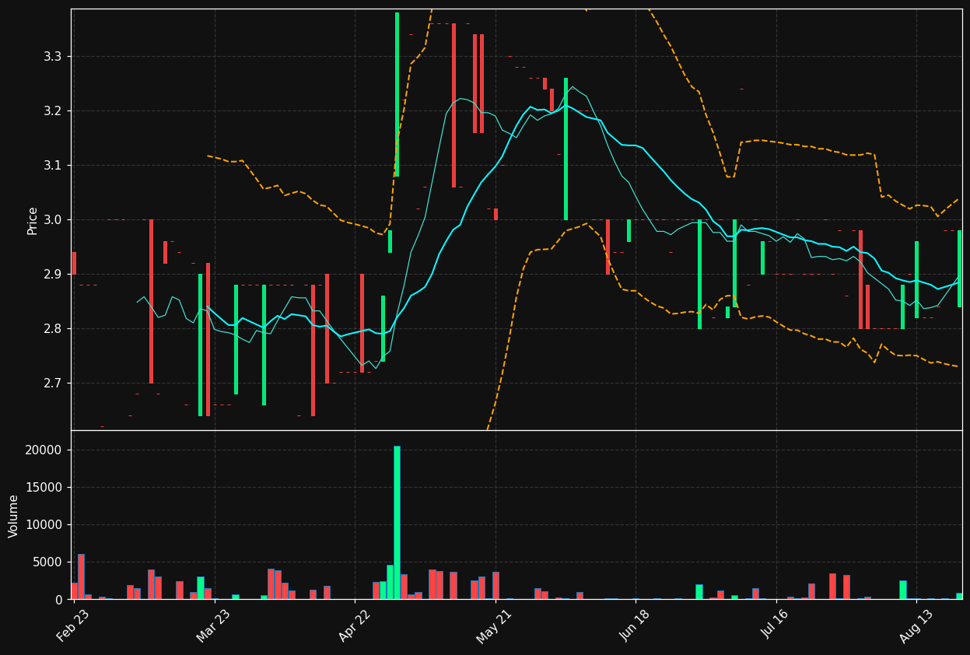The width and height of the screenshot is (970, 655).
Task: Pick the May 21 date label
Action: coord(494,625)
